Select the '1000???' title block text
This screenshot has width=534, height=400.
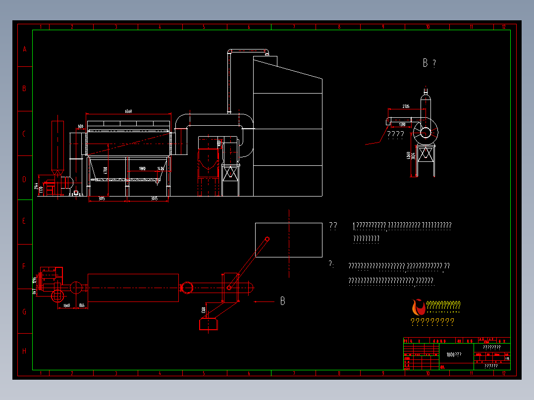coord(454,355)
